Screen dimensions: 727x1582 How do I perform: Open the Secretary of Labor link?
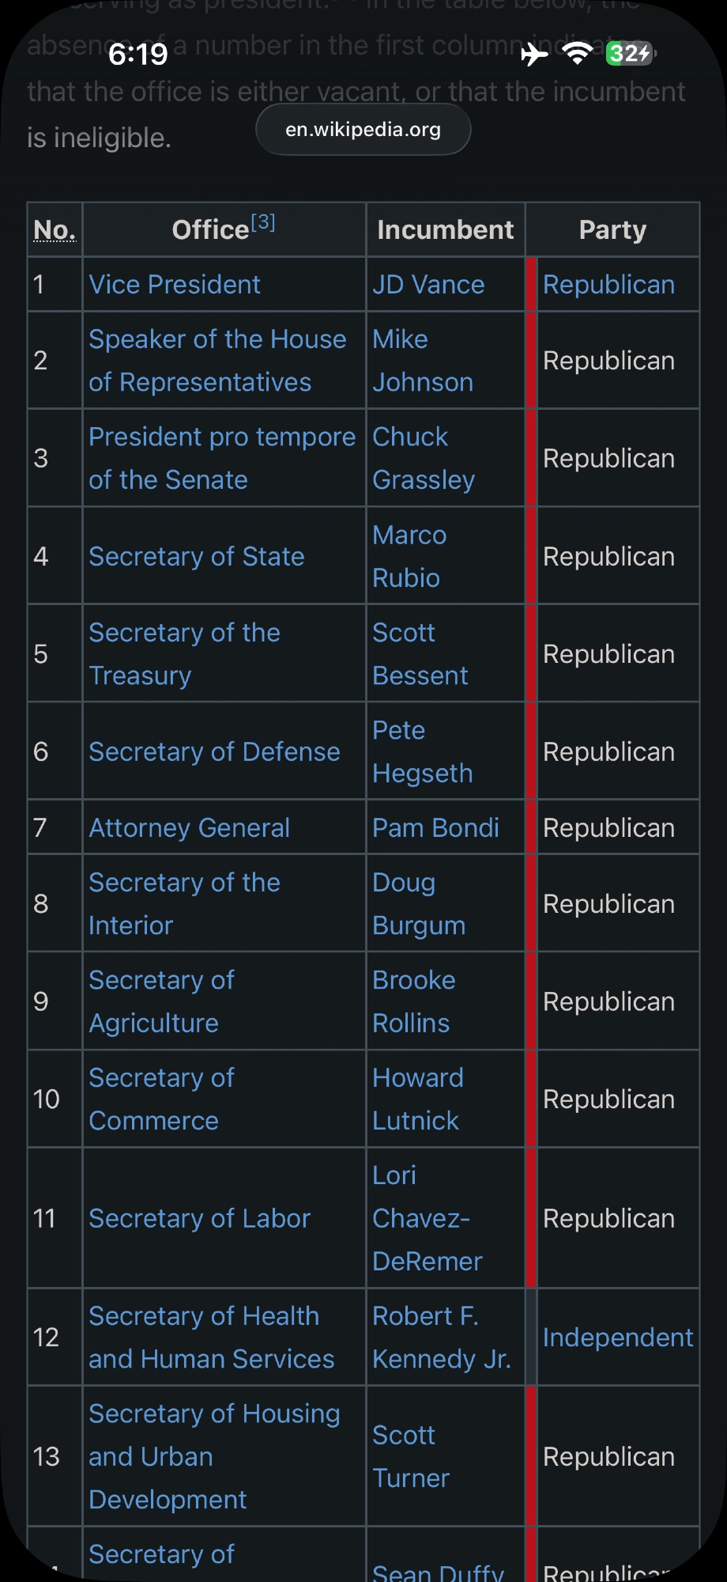click(199, 1219)
